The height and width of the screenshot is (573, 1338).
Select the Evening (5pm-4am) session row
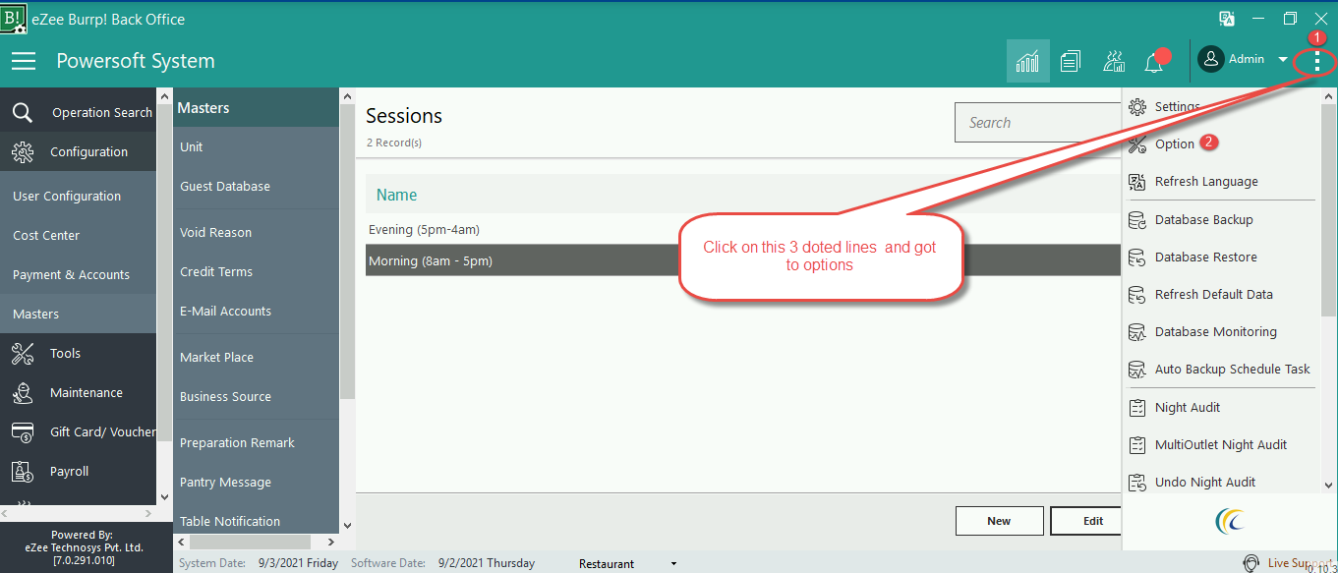743,229
